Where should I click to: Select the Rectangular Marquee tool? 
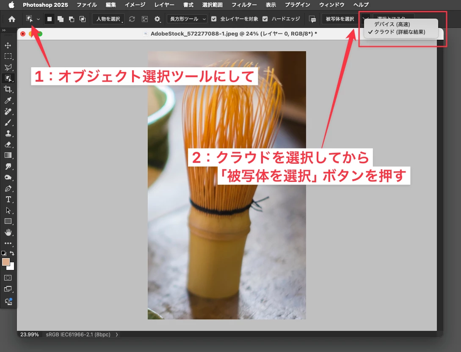point(8,56)
